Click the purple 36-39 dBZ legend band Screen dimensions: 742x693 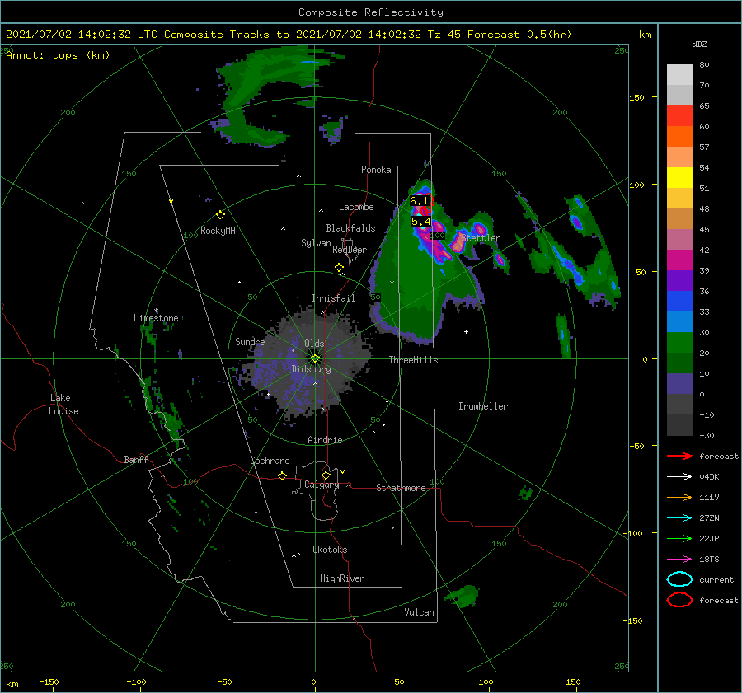coord(679,281)
